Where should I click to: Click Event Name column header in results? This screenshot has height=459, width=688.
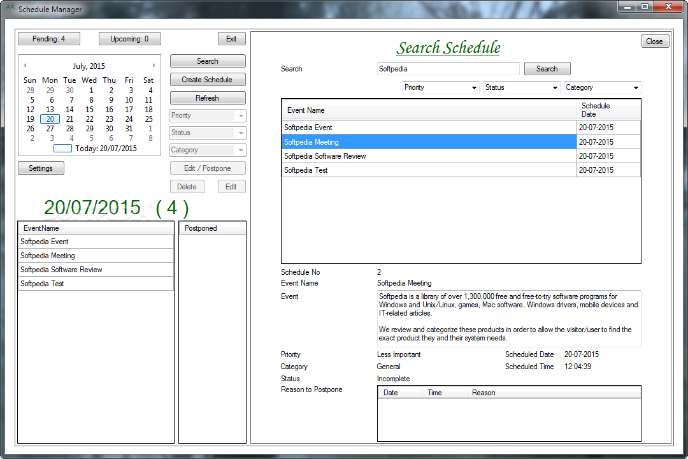coord(429,110)
